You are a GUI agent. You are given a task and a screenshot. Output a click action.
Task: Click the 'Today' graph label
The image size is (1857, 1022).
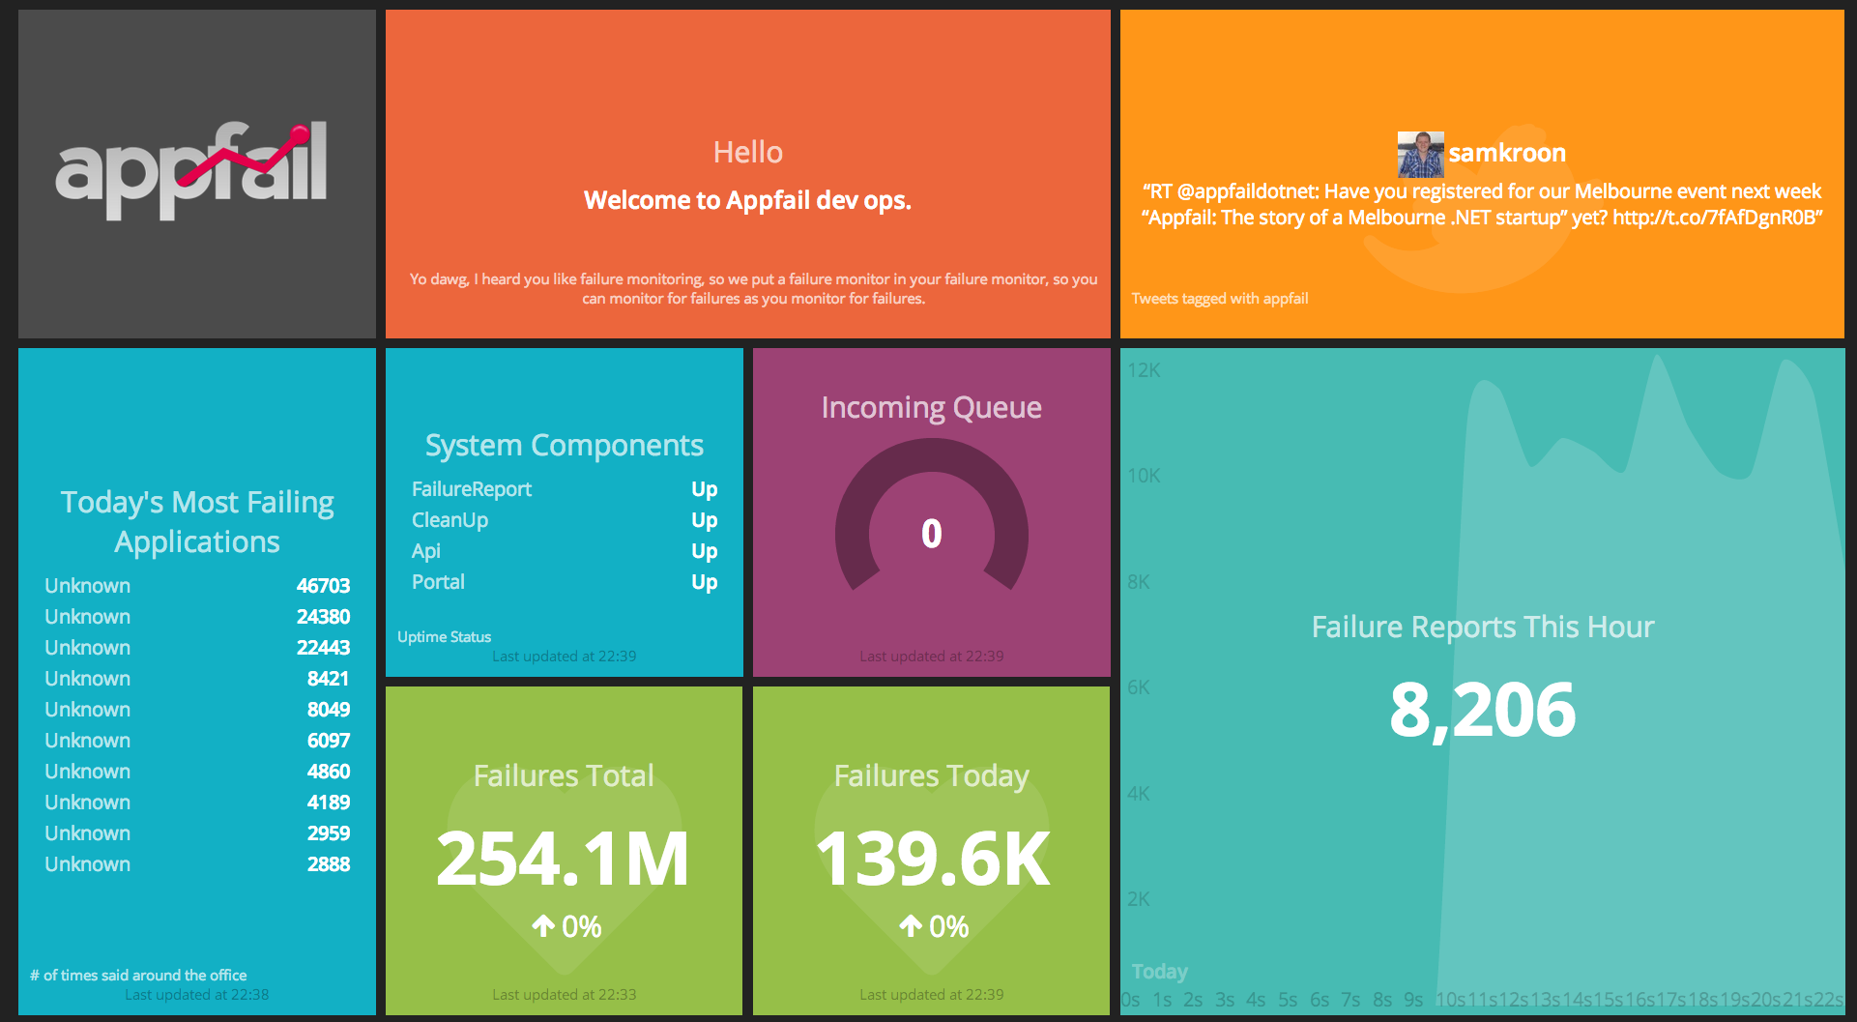click(1160, 972)
